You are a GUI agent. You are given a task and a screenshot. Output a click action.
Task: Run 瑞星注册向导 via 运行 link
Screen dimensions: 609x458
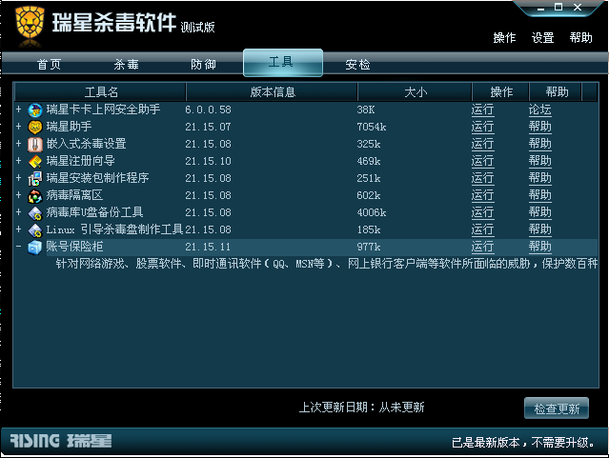pos(483,161)
